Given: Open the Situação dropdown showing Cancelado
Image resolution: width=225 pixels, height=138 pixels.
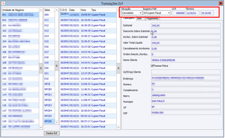Looking at the screenshot, I should (x=132, y=13).
